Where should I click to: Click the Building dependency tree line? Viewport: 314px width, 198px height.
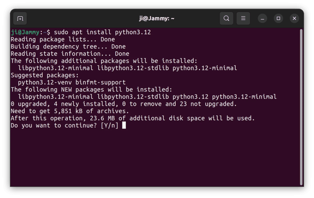(68, 47)
